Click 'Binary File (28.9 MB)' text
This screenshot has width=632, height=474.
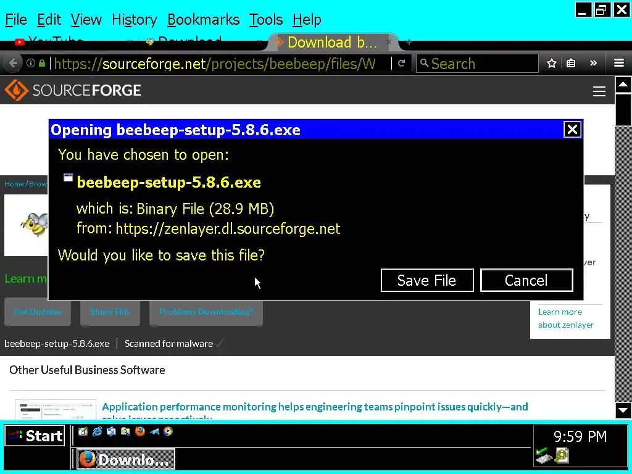[205, 209]
